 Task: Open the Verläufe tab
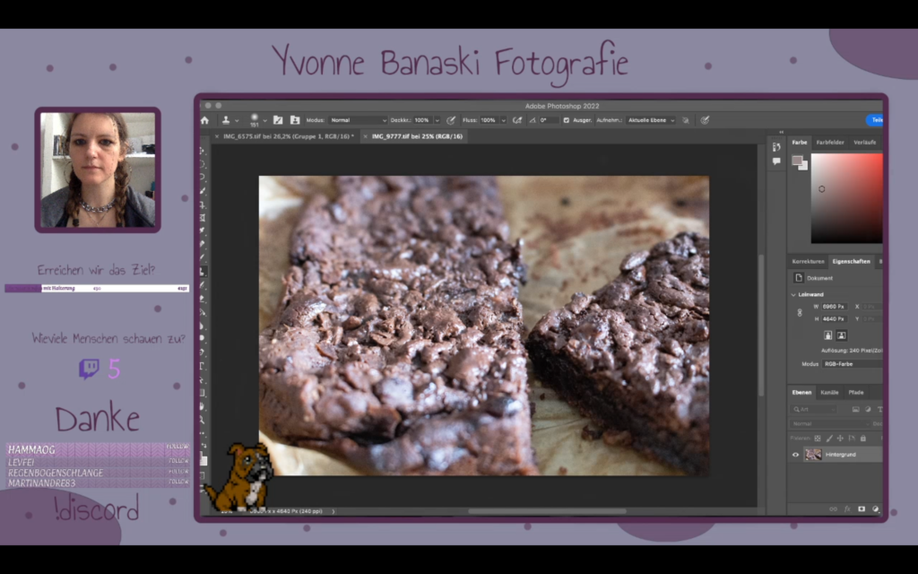(865, 143)
